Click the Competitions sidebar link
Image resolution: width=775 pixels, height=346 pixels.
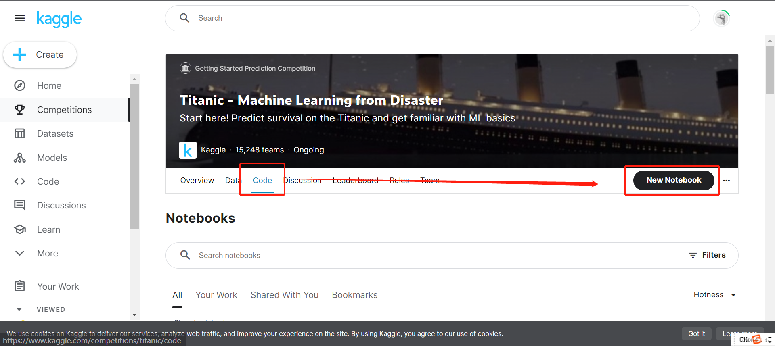(65, 110)
